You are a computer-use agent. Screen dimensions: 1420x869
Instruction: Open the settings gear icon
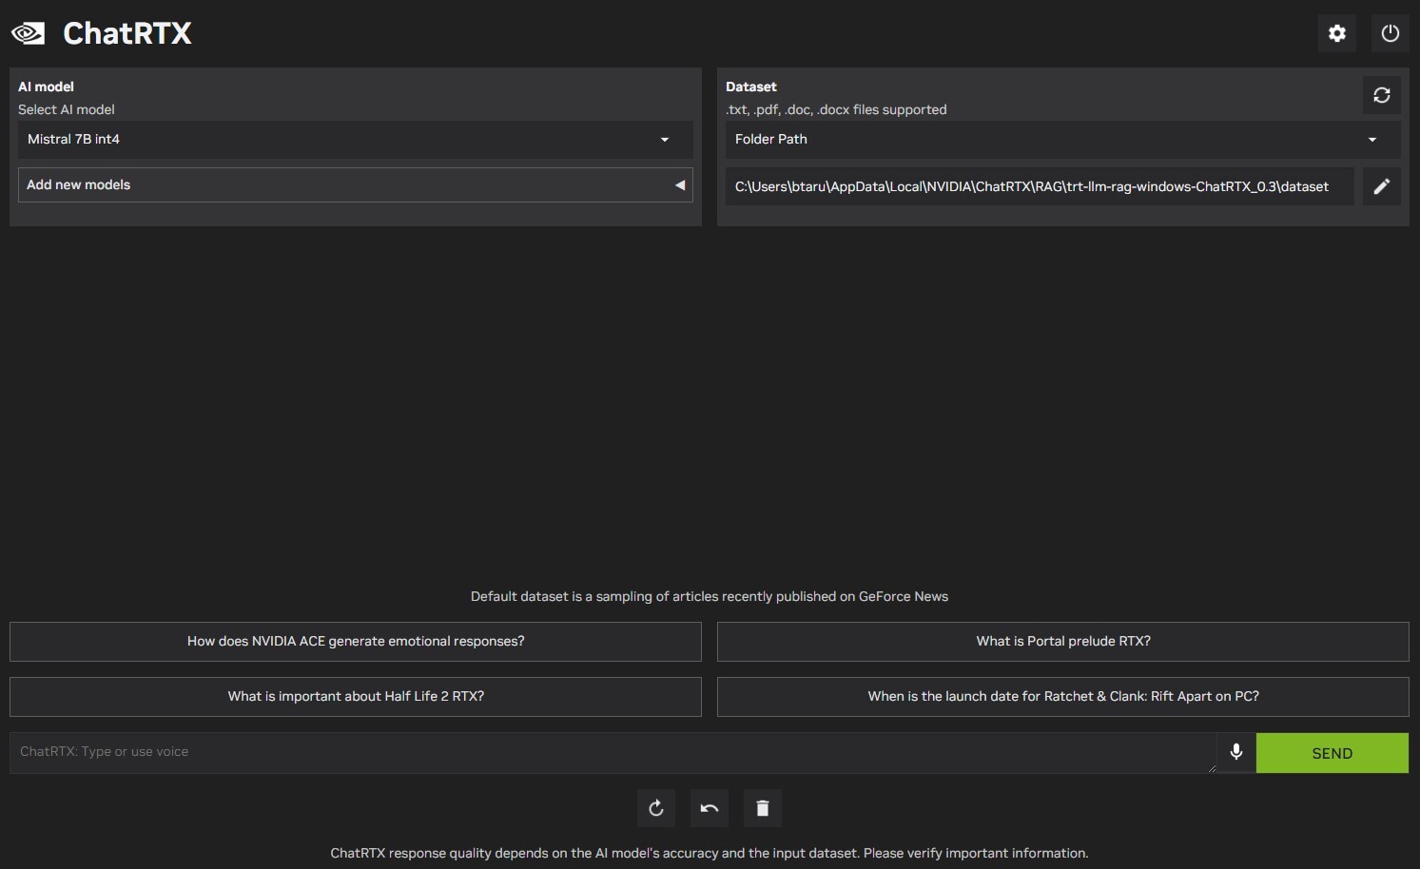(1337, 33)
